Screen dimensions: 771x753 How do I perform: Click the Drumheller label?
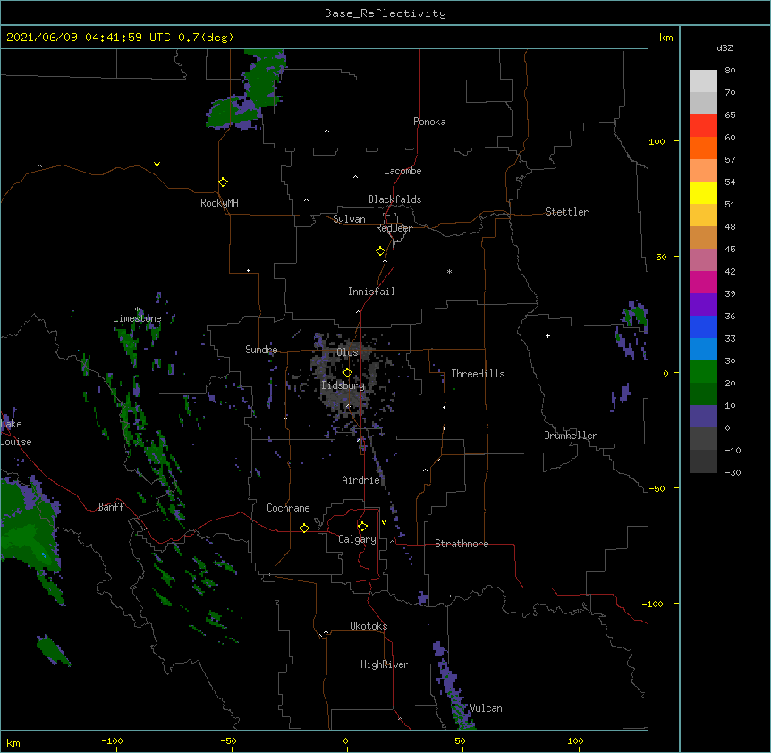[571, 436]
